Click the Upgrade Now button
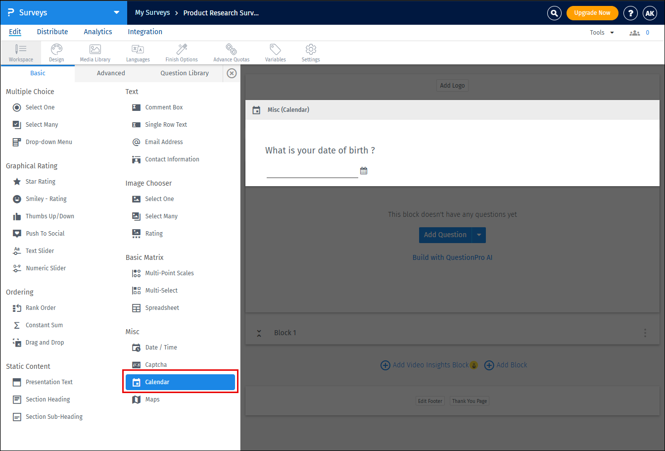Screen dimensions: 665x451 click(592, 13)
